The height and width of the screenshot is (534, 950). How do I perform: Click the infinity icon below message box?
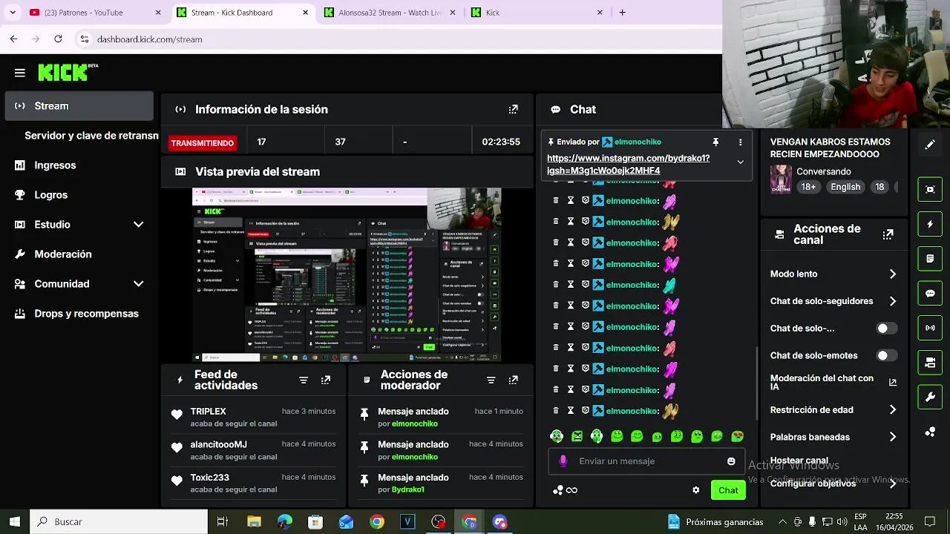(x=571, y=490)
